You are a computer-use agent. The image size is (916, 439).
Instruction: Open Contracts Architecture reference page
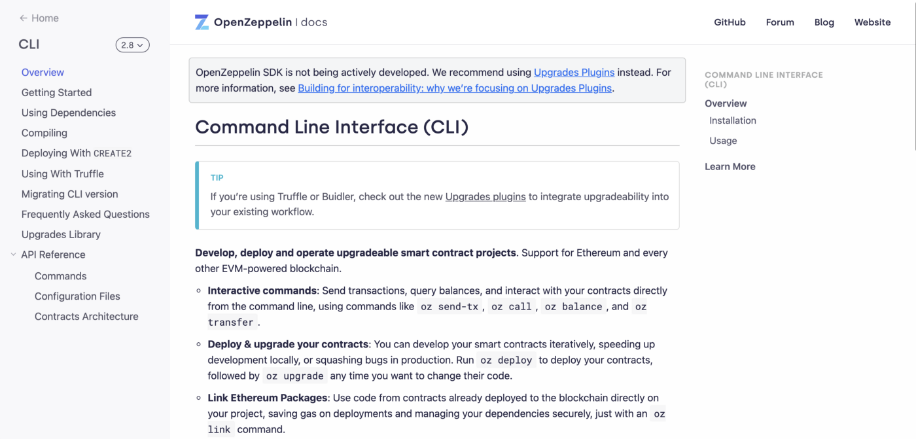tap(86, 317)
